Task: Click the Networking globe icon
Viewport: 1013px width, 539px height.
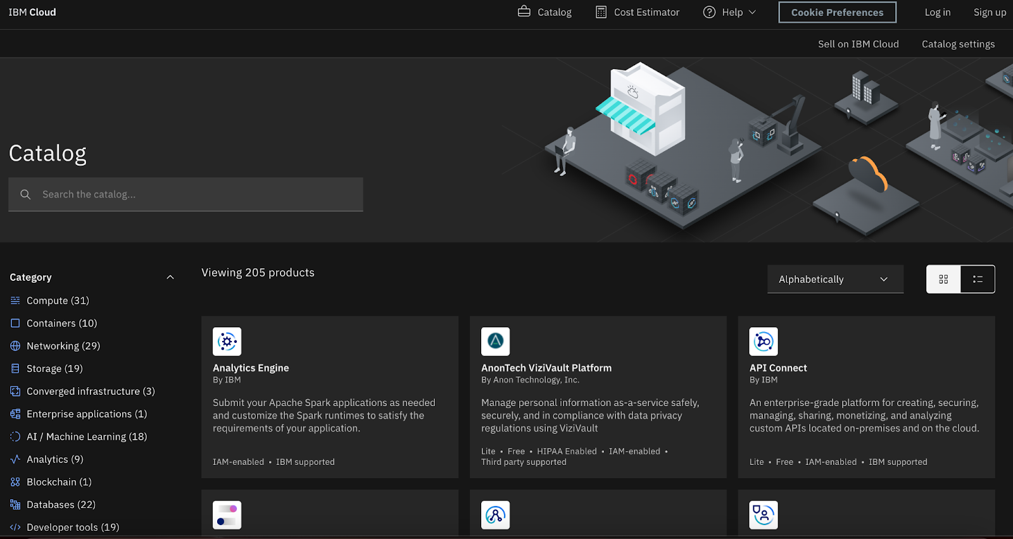Action: [15, 346]
